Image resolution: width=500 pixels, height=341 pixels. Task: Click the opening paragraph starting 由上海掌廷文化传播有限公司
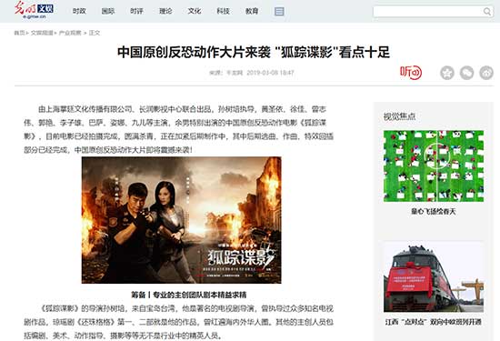click(x=178, y=129)
